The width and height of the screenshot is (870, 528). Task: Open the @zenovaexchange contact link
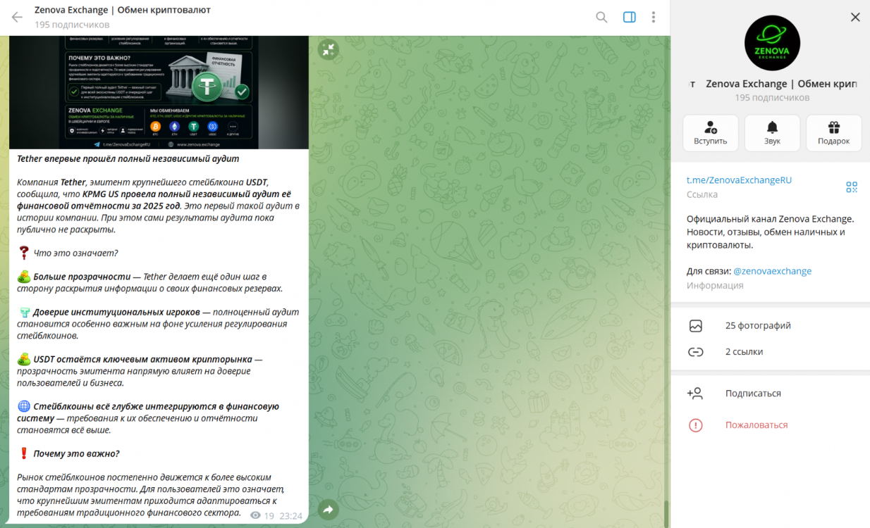[772, 271]
